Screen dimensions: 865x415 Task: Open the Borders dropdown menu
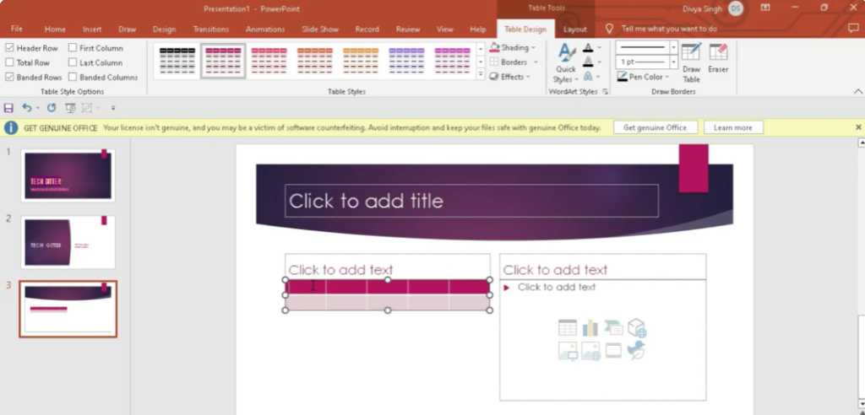[x=514, y=62]
